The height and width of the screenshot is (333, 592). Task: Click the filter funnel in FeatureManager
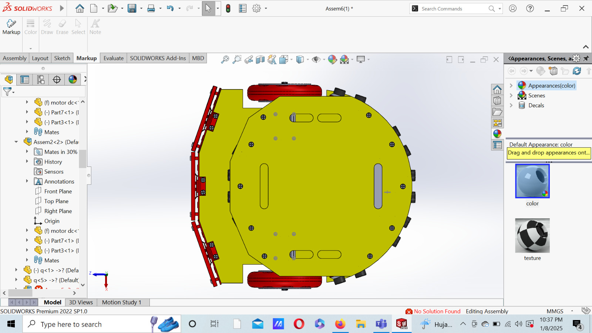point(7,91)
